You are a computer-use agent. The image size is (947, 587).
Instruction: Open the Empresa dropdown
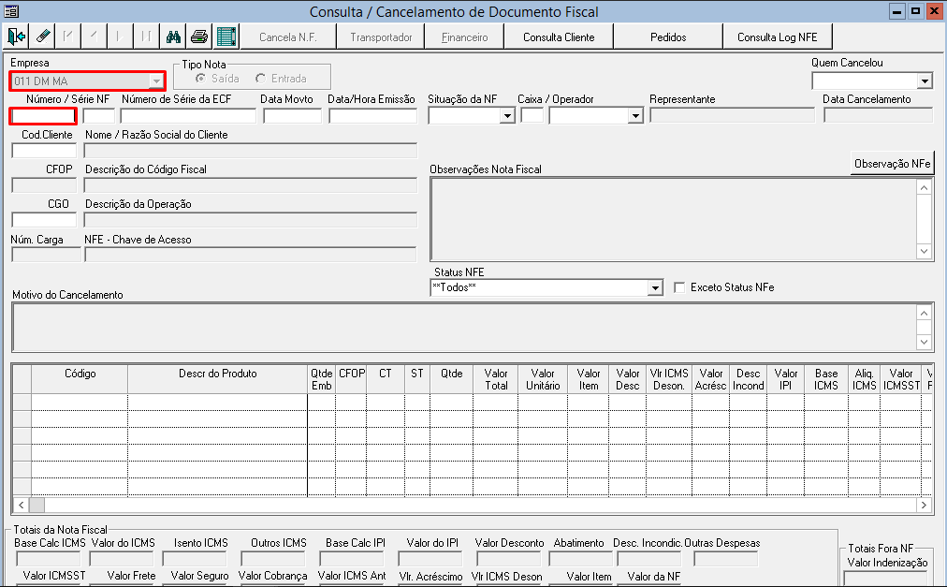(x=156, y=81)
